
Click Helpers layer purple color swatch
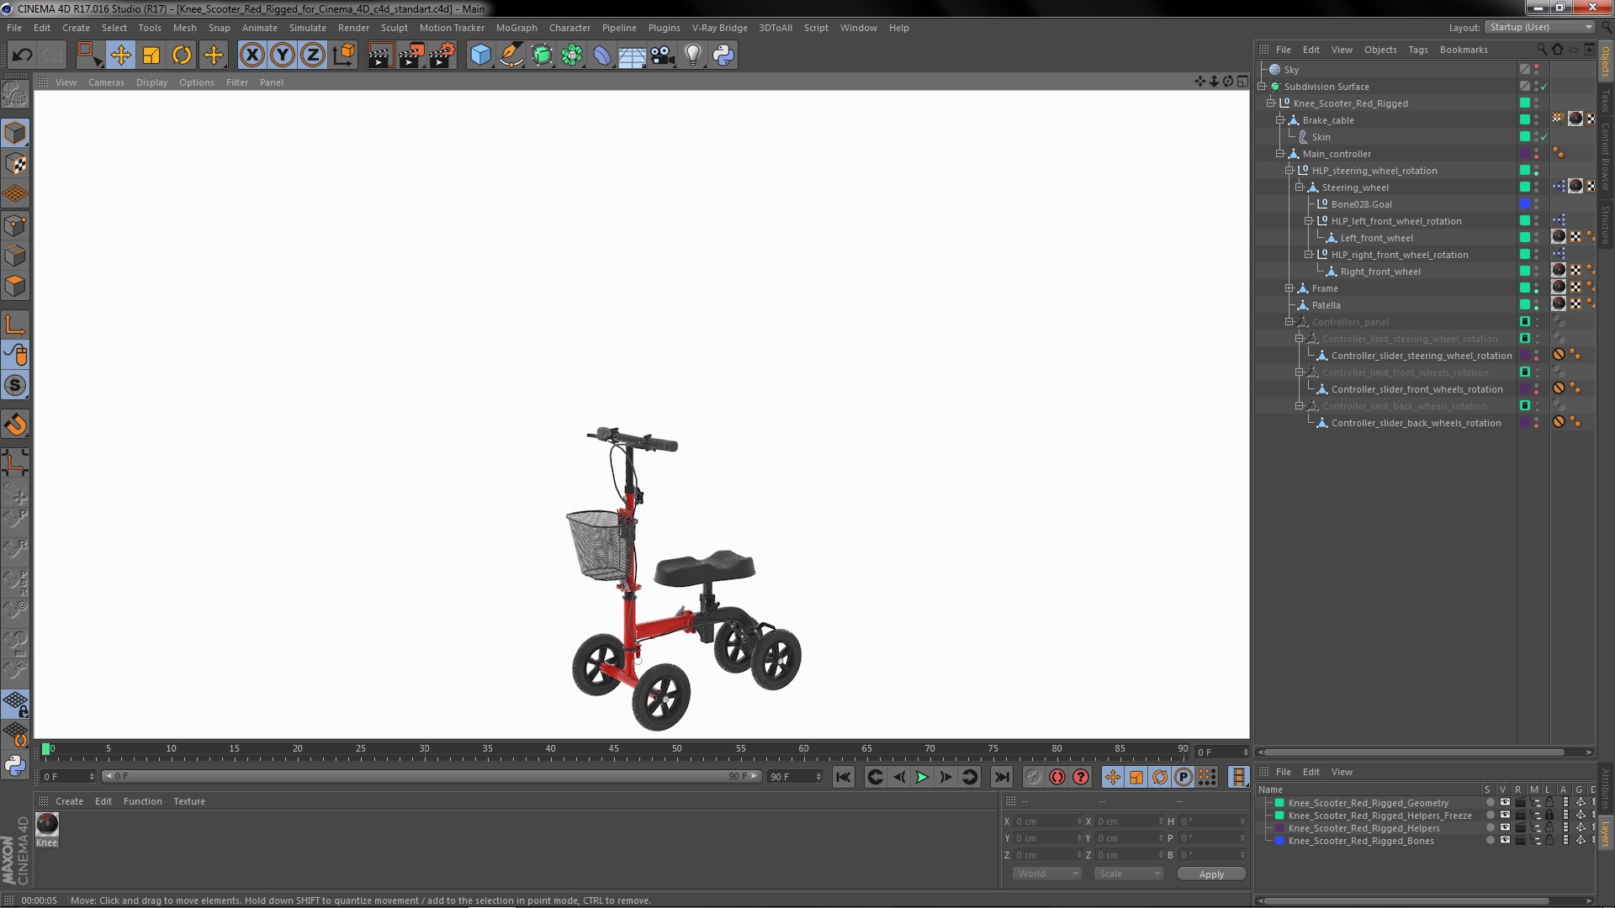pyautogui.click(x=1279, y=828)
